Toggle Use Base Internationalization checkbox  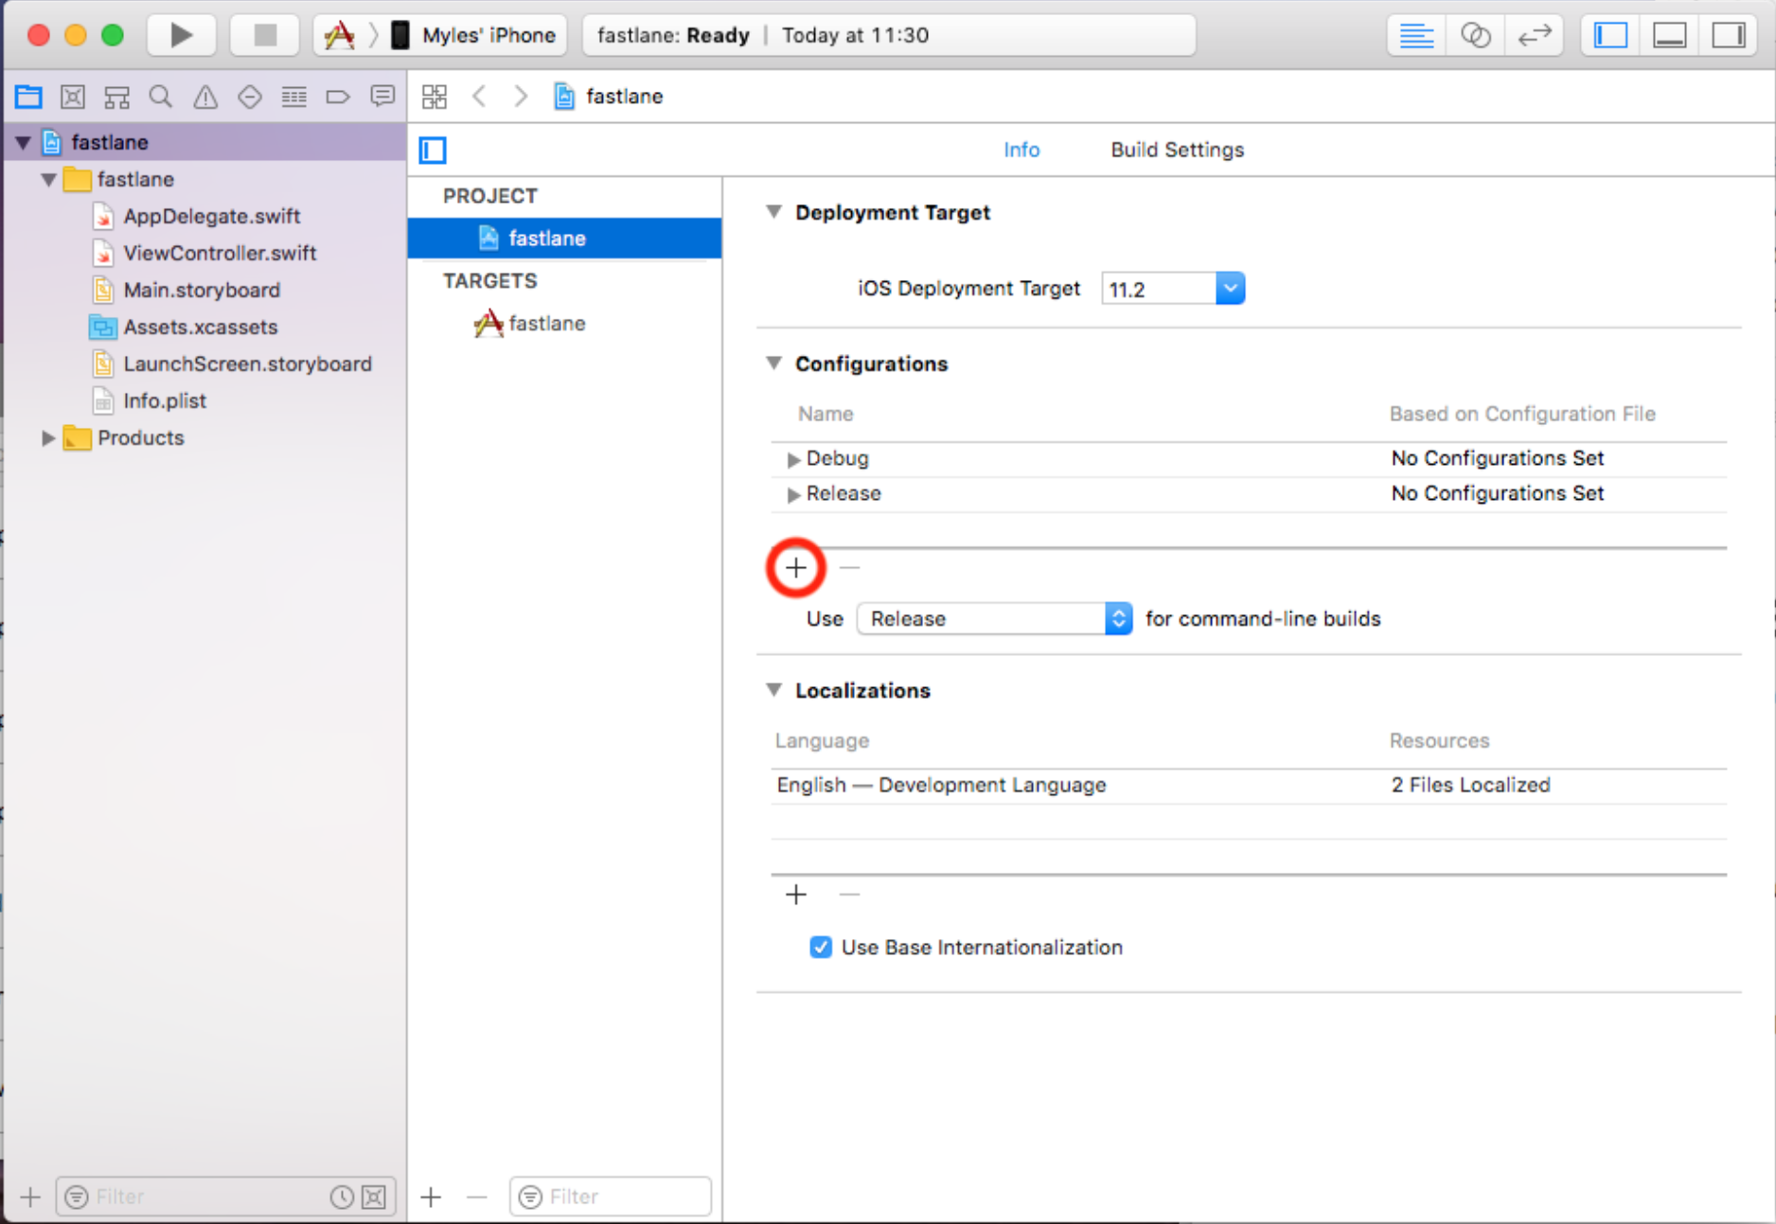(x=821, y=948)
